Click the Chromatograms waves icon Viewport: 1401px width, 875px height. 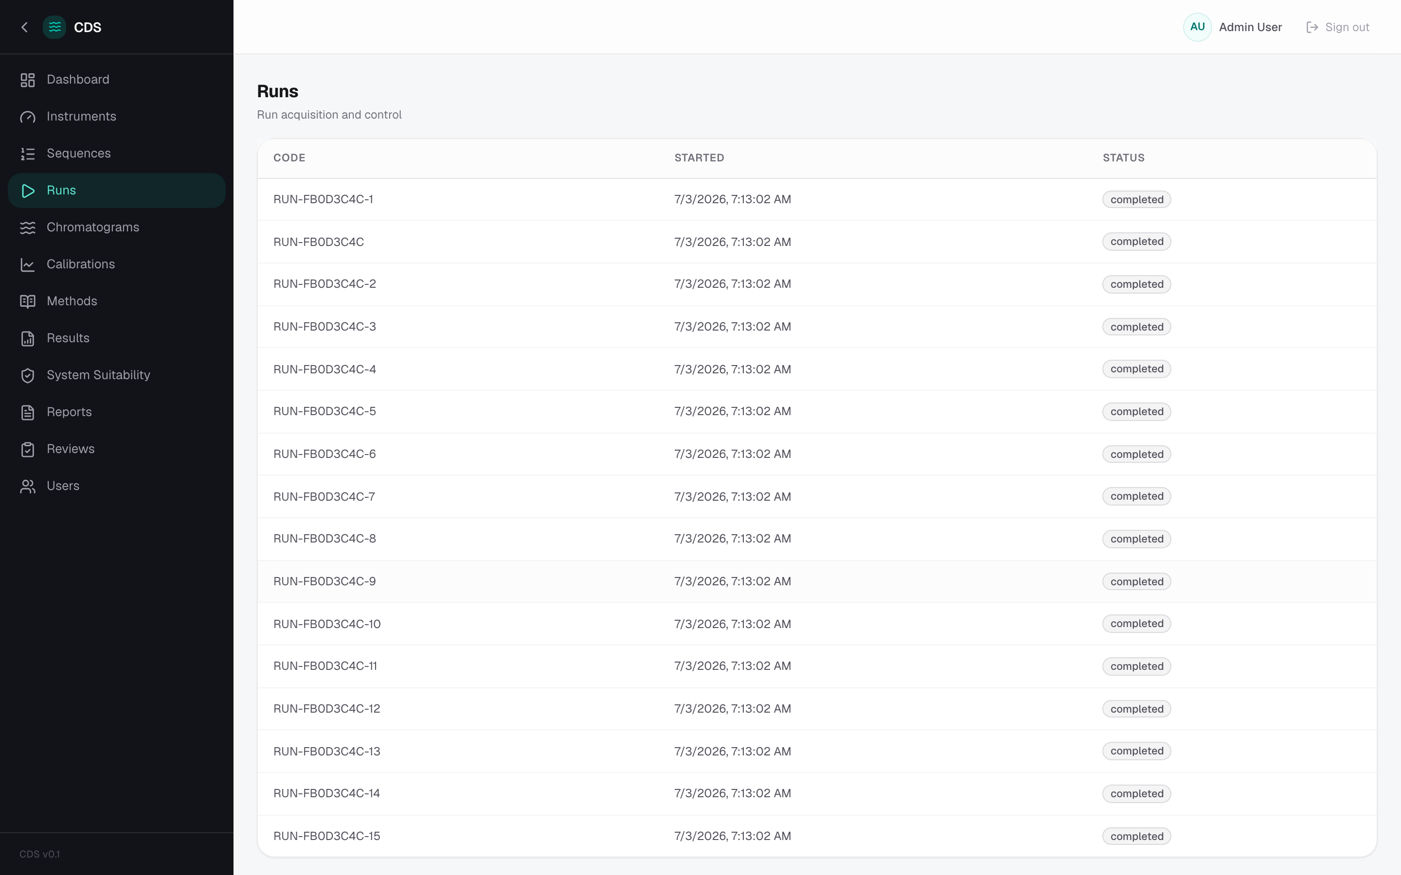point(28,227)
